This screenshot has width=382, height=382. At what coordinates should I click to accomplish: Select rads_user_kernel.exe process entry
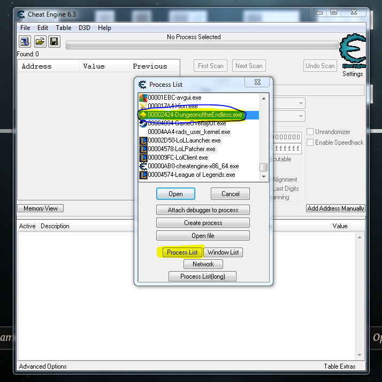point(199,132)
